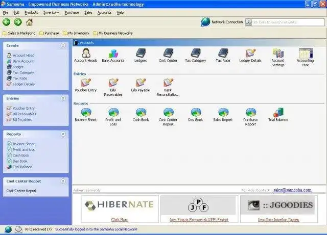Open the My Business Networks folder shortcut
This screenshot has height=235, width=327.
pos(113,33)
